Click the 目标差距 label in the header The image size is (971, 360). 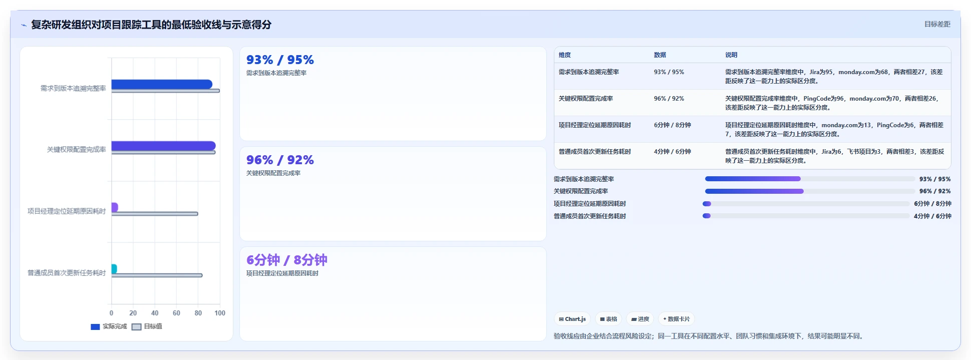tap(937, 24)
